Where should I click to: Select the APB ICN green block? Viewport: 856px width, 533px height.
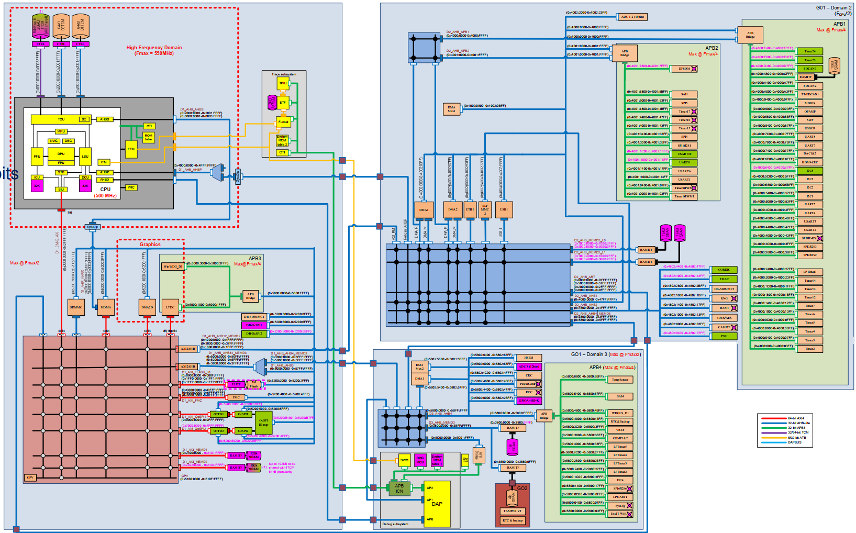pos(399,488)
